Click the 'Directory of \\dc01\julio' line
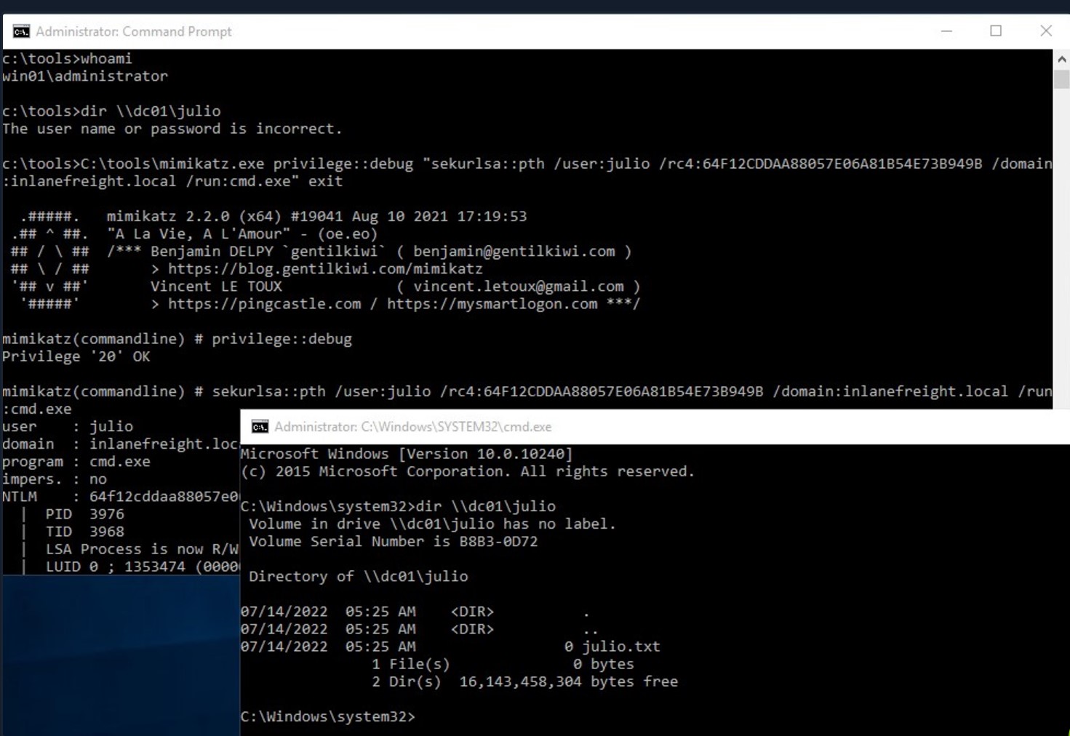The height and width of the screenshot is (736, 1070). point(359,577)
